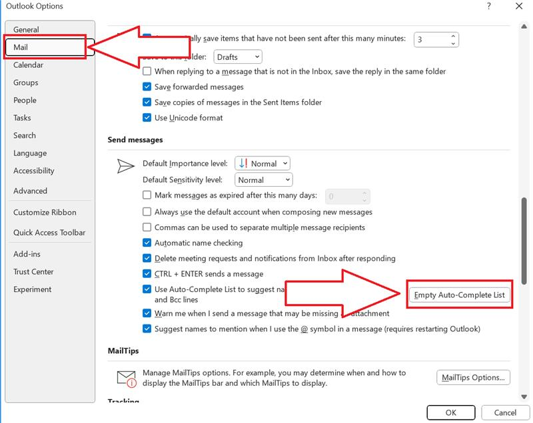The height and width of the screenshot is (423, 533).
Task: Enable saving replies in the same folder
Action: [147, 71]
